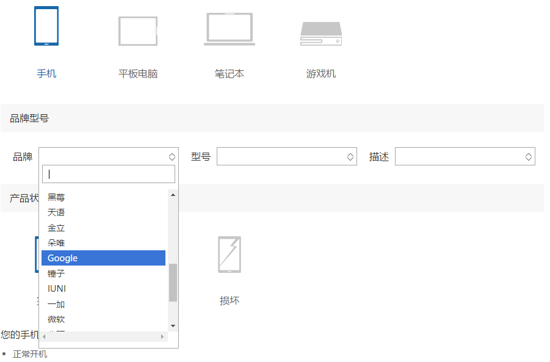Screen dimensions: 550x362
Task: Open the 描述 description dropdown
Action: coord(465,156)
